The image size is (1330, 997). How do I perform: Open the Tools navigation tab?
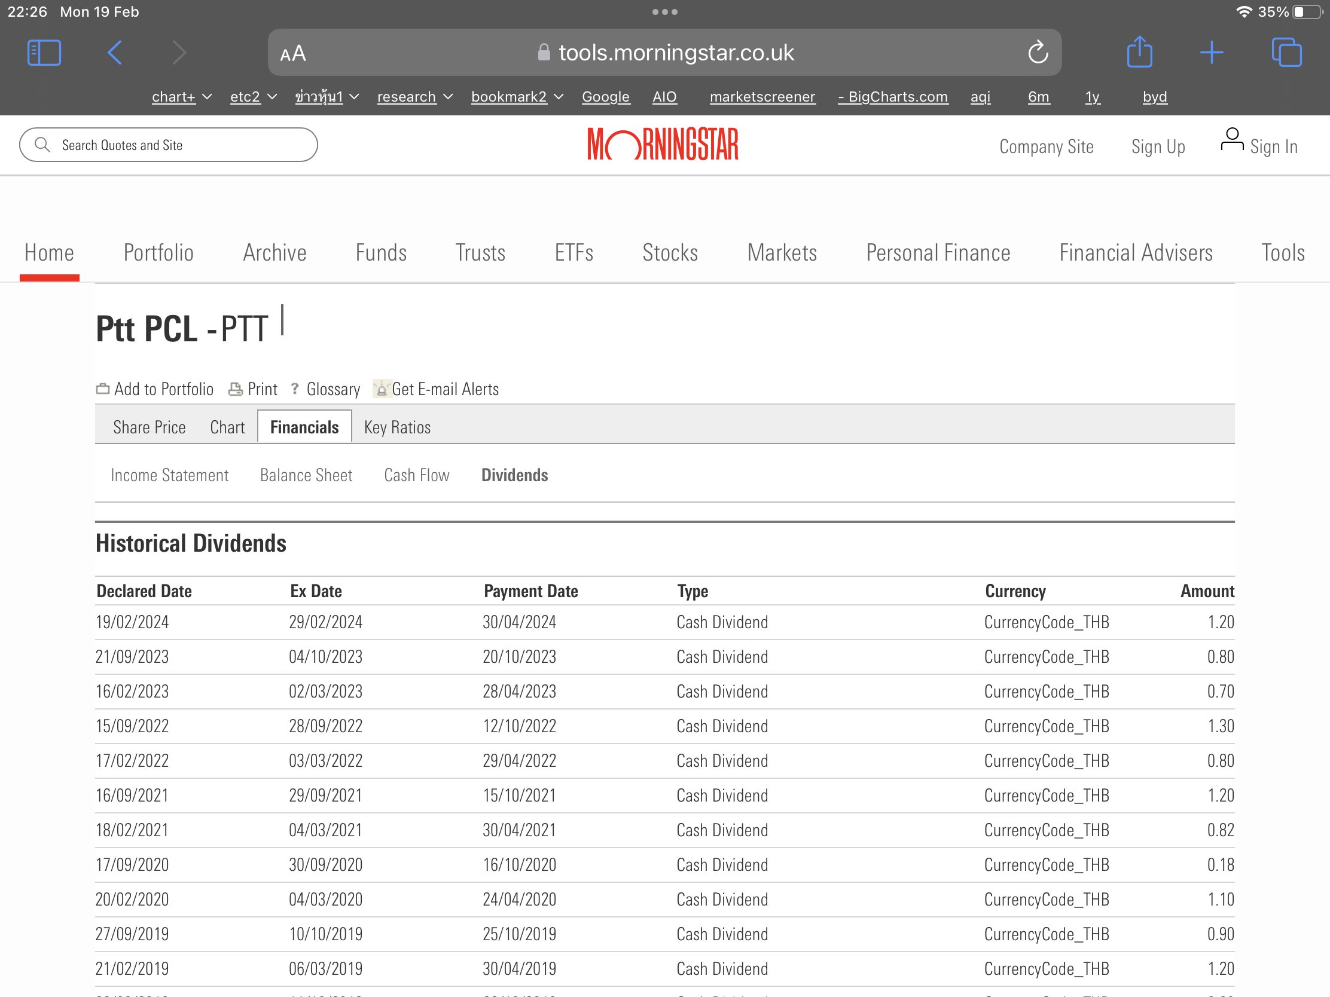[x=1283, y=253]
